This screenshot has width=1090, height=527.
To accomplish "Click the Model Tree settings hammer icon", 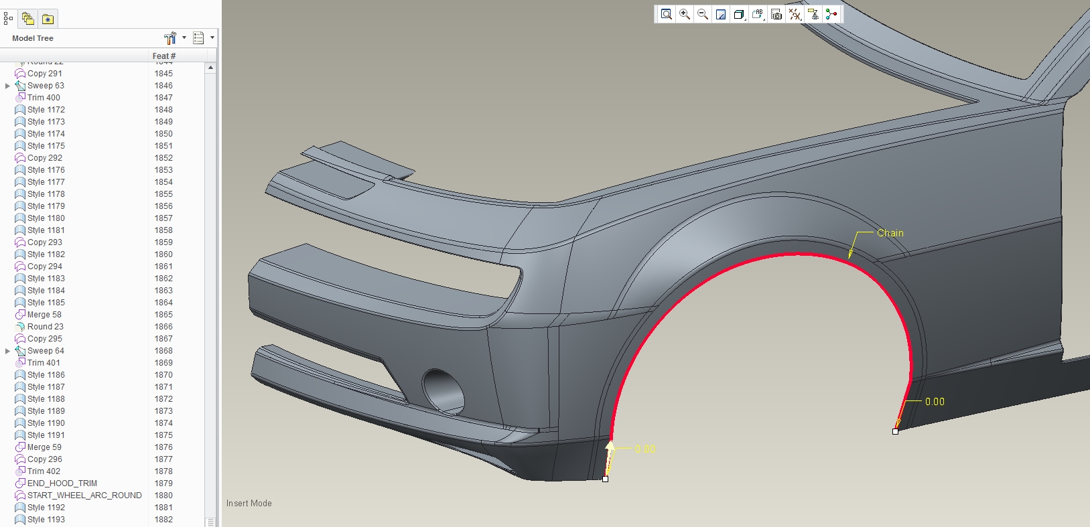I will [x=170, y=38].
